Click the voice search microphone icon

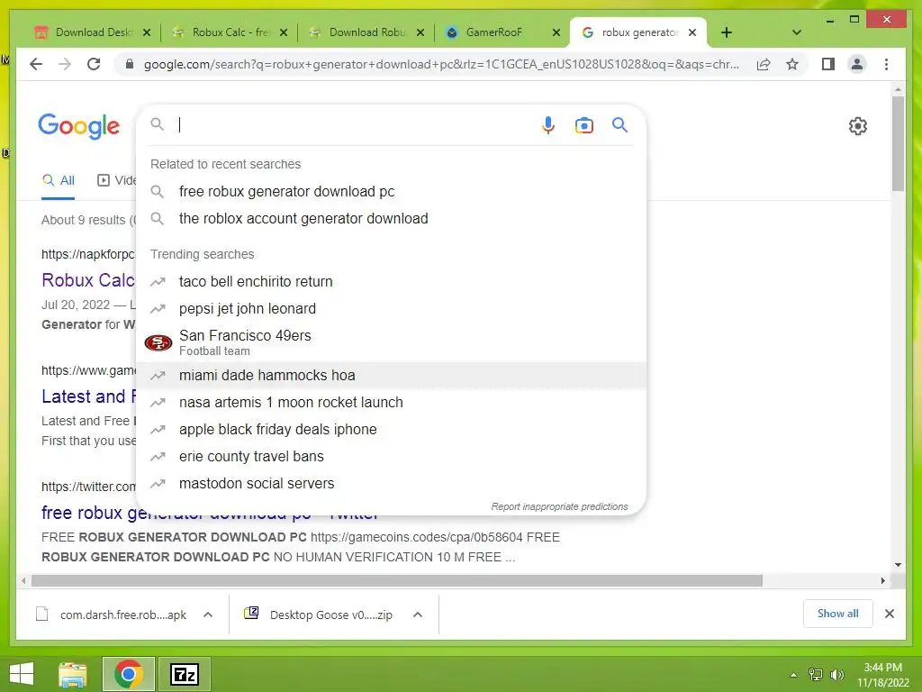pos(548,124)
